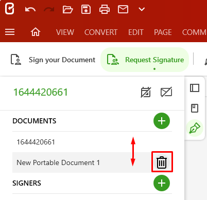Image resolution: width=207 pixels, height=200 pixels.
Task: Open the CONVERT ribbon tab
Action: [x=101, y=32]
